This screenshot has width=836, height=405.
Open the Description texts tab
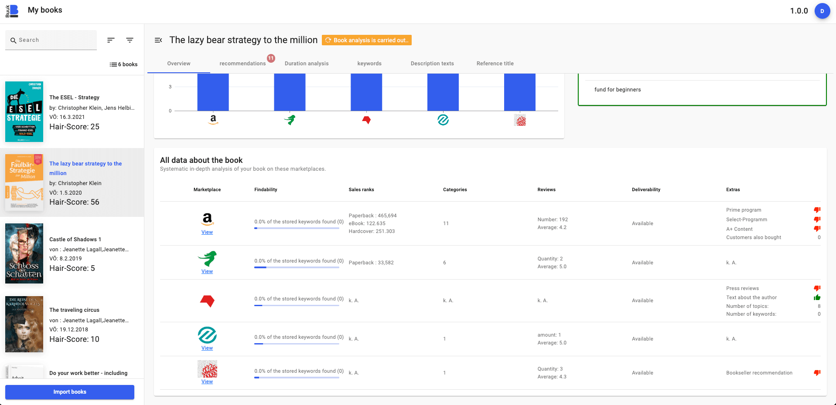432,64
